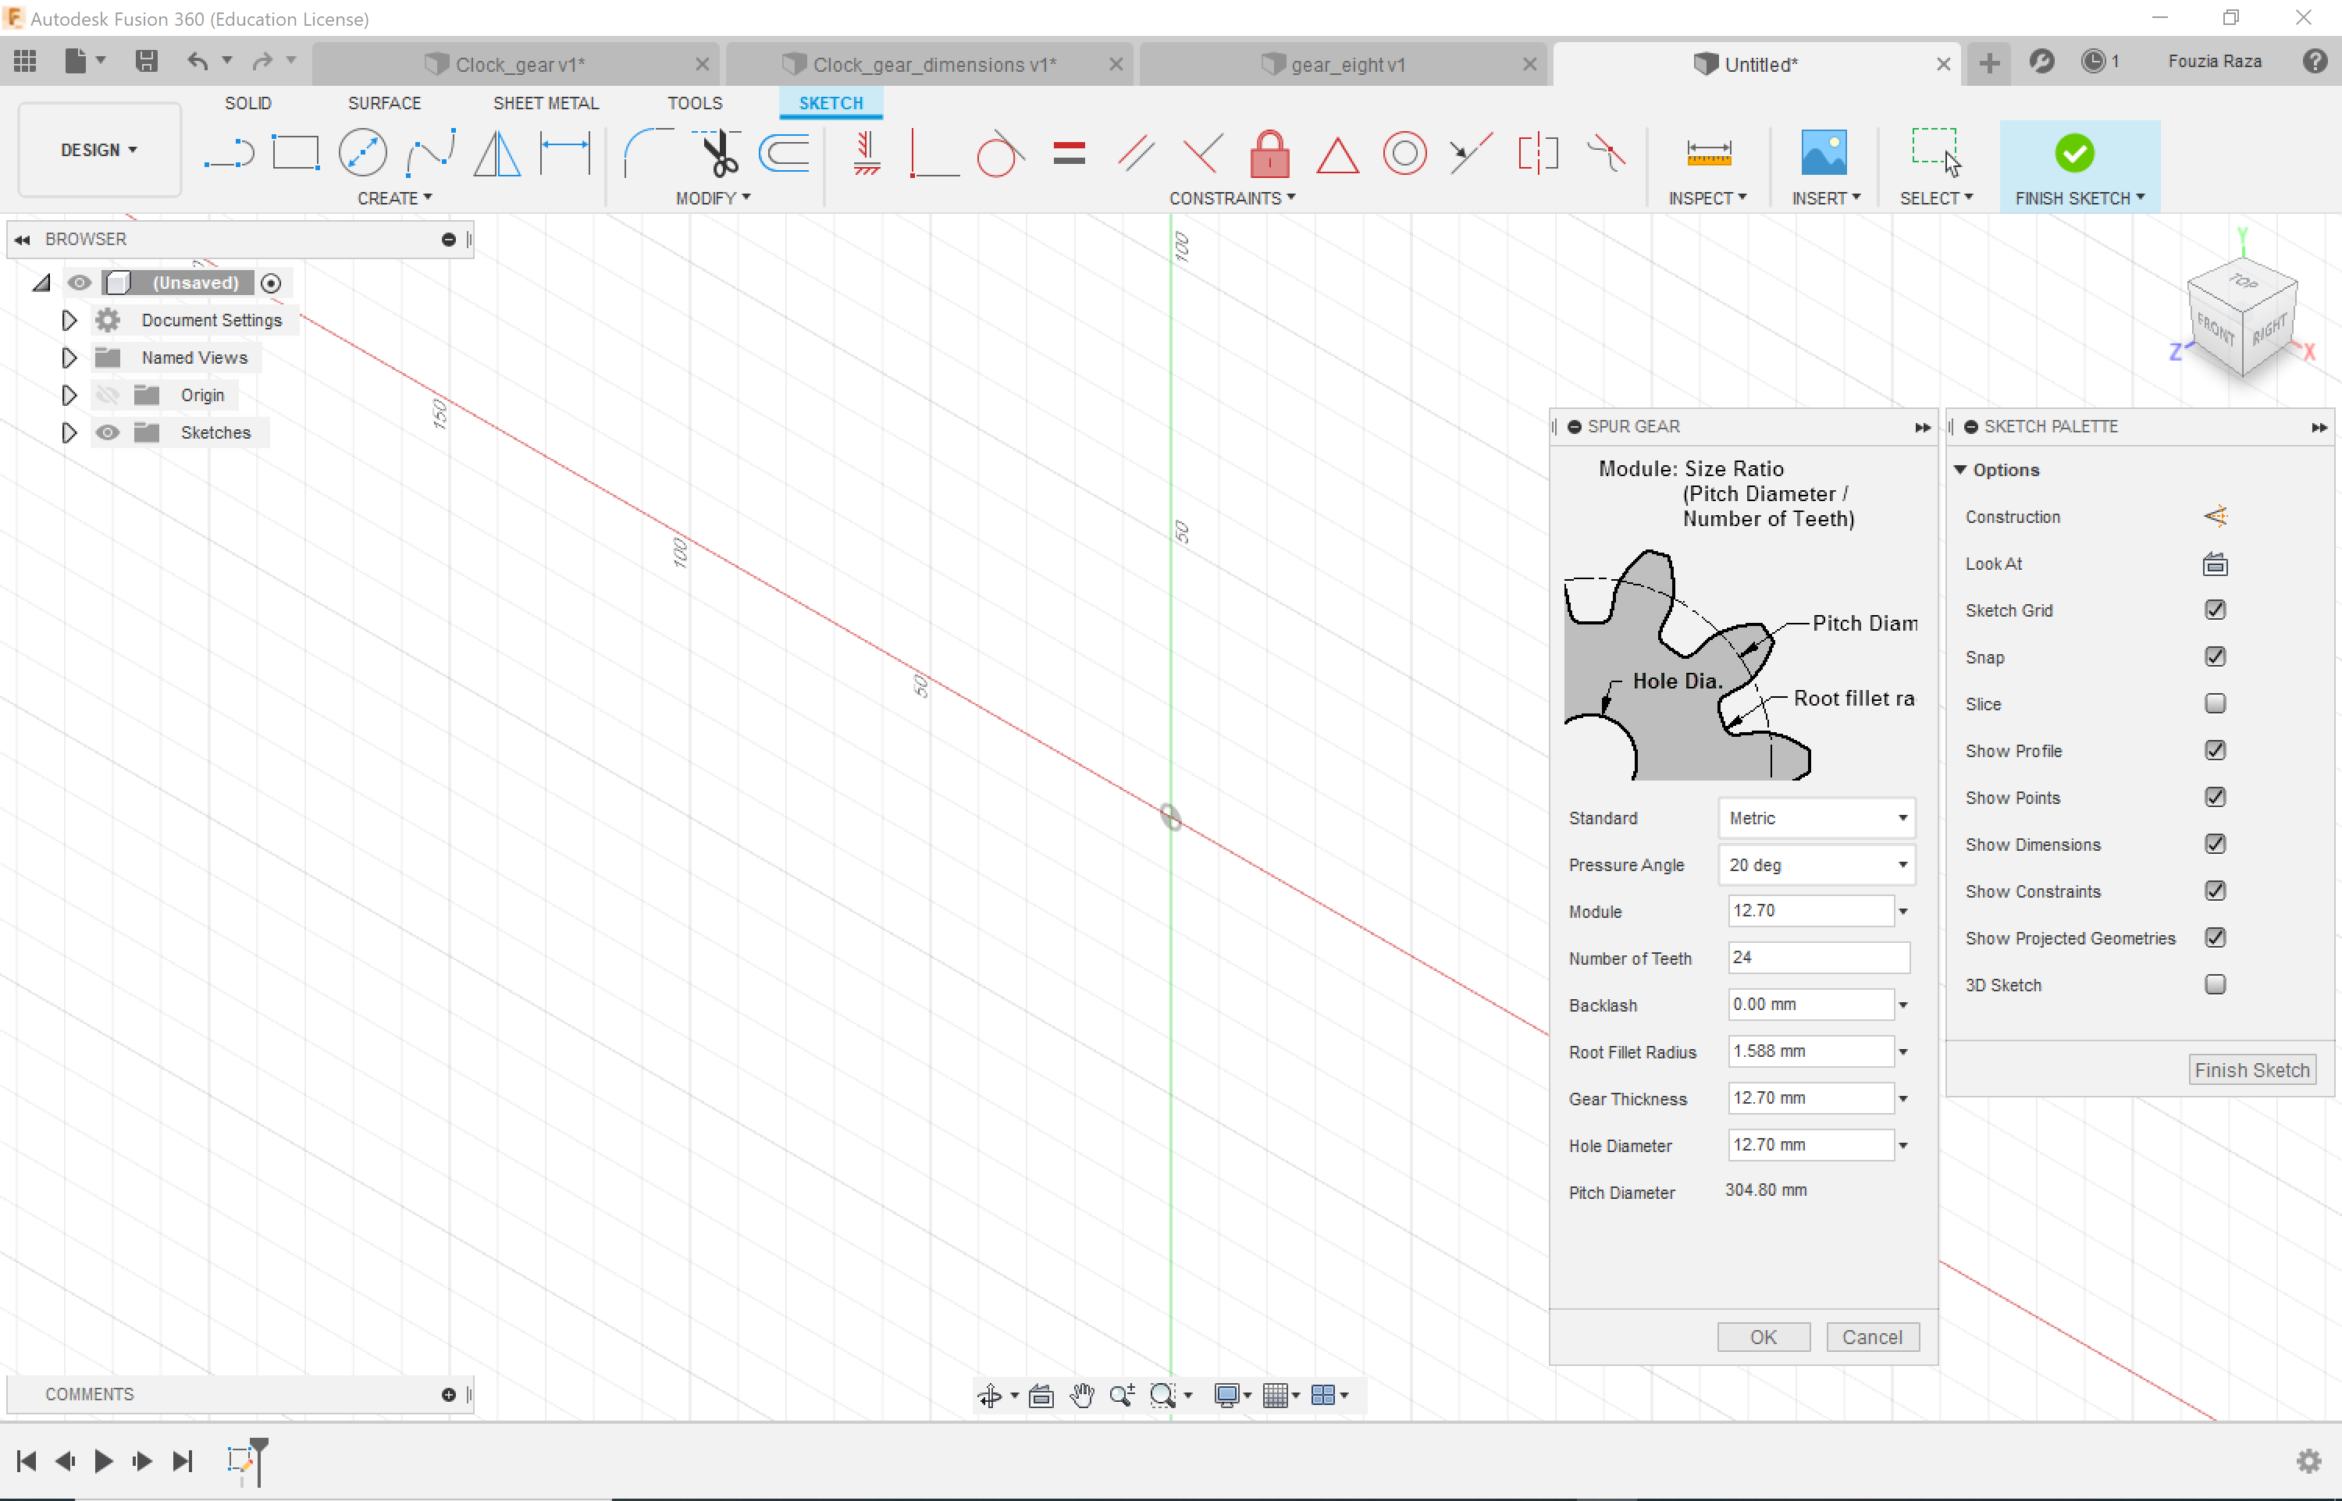Apply the Tangent constraint
The image size is (2342, 1501).
pos(1001,153)
